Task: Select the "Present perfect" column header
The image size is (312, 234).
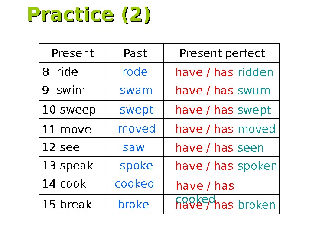Action: pyautogui.click(x=222, y=53)
